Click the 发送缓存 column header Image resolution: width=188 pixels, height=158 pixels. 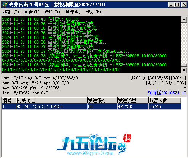pyautogui.click(x=102, y=100)
